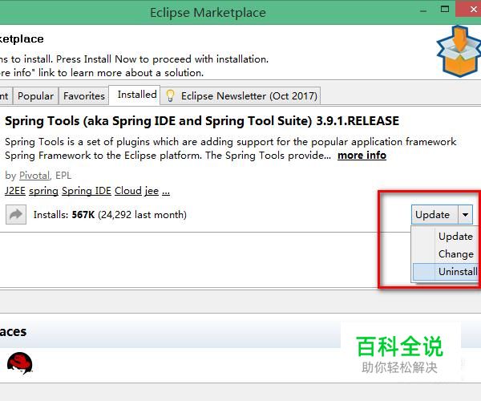Screen dimensions: 481x401
Task: Open the Eclipse Newsletter (Oct 2017) tab
Action: (240, 96)
